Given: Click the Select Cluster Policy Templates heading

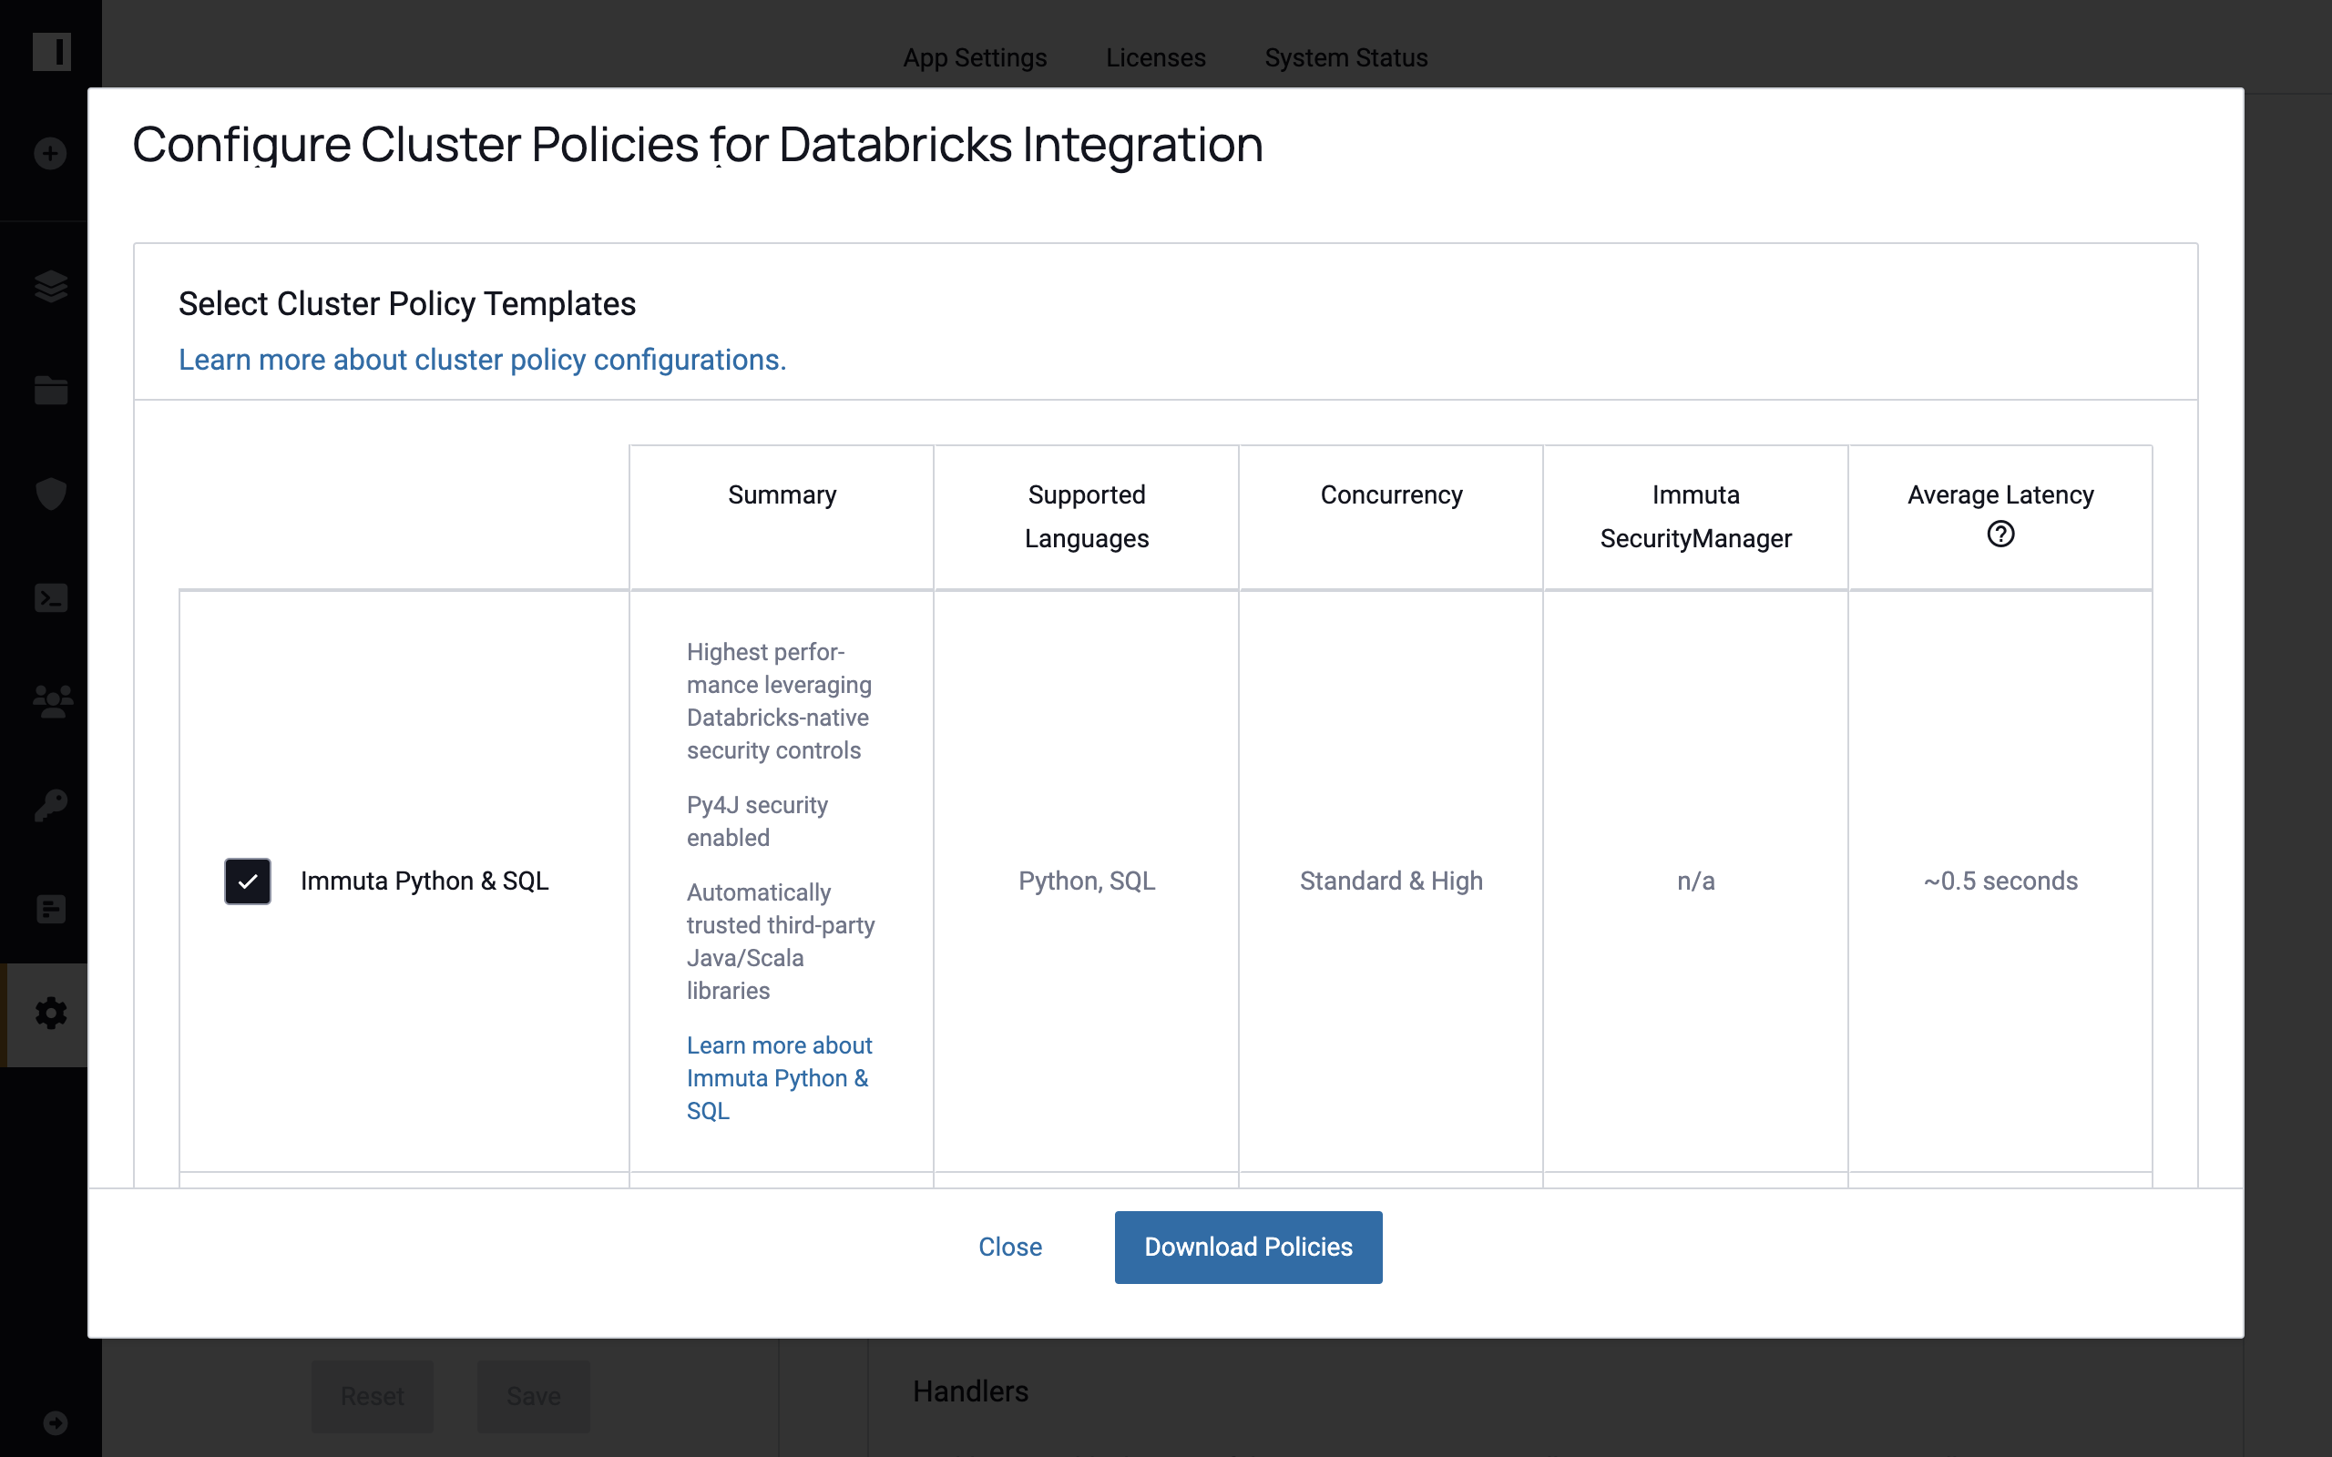Looking at the screenshot, I should tap(406, 303).
